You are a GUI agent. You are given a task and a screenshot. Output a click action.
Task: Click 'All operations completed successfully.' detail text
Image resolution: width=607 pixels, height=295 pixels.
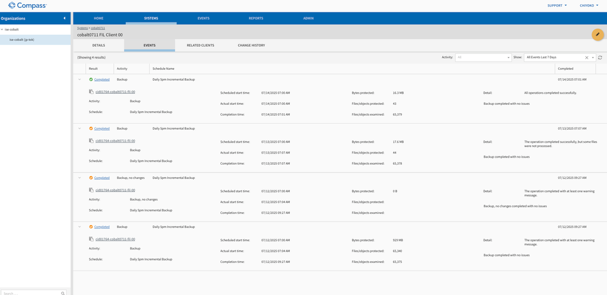[x=551, y=93]
